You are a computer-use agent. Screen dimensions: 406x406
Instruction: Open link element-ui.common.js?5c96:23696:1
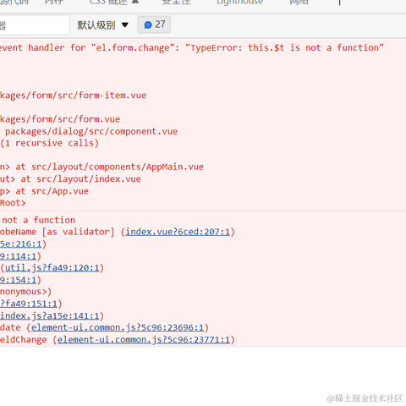pyautogui.click(x=118, y=327)
